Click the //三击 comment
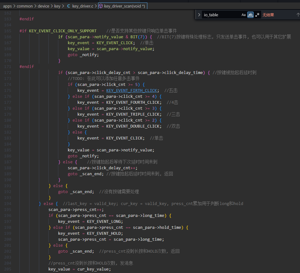Viewport: 300px width, 273px height. (x=173, y=114)
